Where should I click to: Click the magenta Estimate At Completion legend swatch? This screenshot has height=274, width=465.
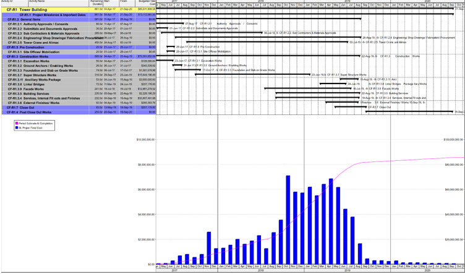[x=17, y=123]
